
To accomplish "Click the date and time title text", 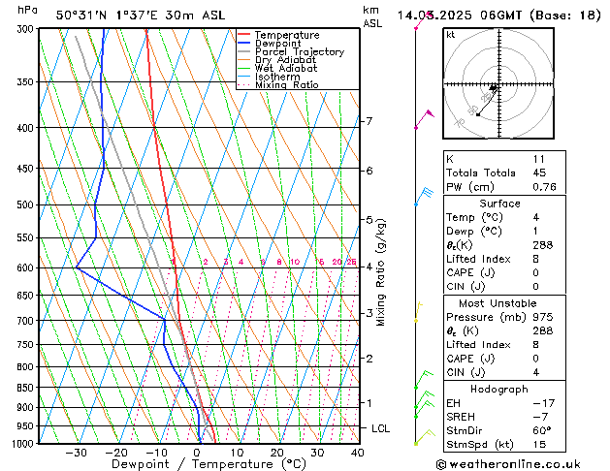I will tap(498, 15).
